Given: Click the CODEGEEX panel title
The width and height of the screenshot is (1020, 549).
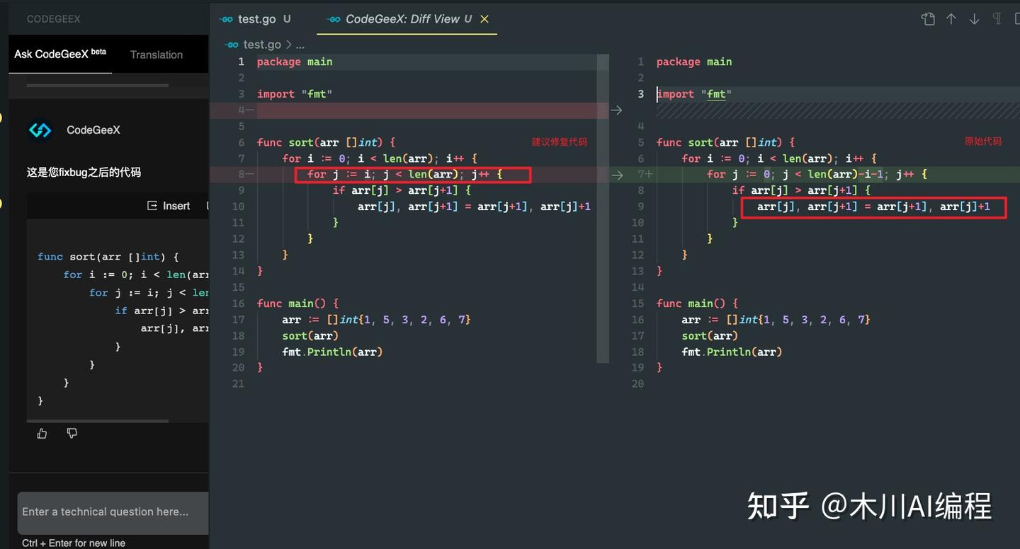Looking at the screenshot, I should [x=54, y=19].
